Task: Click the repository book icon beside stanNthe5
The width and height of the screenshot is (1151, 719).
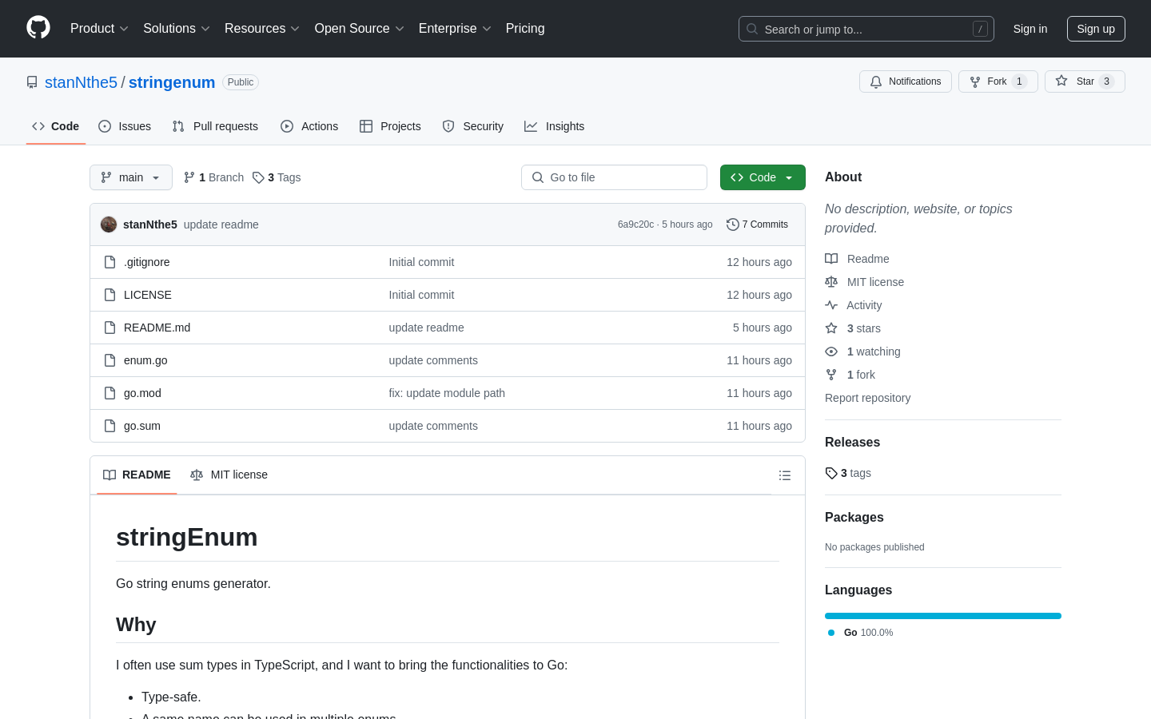Action: (x=32, y=82)
